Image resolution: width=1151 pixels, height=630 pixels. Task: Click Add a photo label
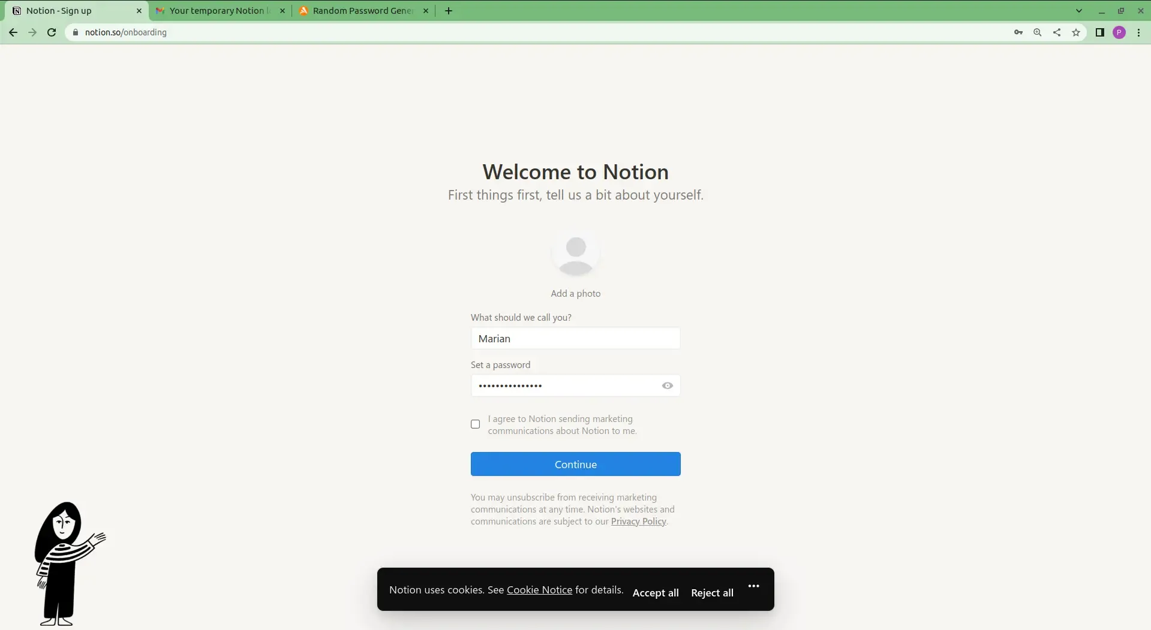coord(575,294)
